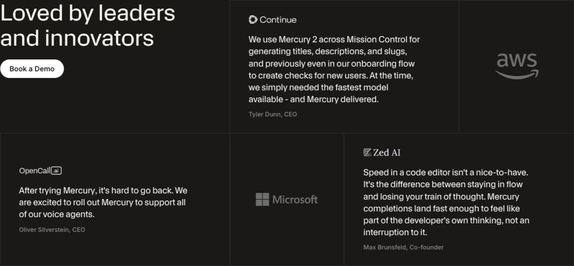Image resolution: width=574 pixels, height=266 pixels.
Task: Click the aws logo letters
Action: pyautogui.click(x=517, y=61)
